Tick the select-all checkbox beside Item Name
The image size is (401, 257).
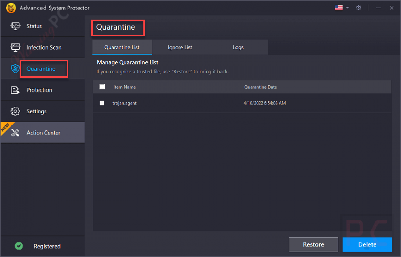[102, 87]
